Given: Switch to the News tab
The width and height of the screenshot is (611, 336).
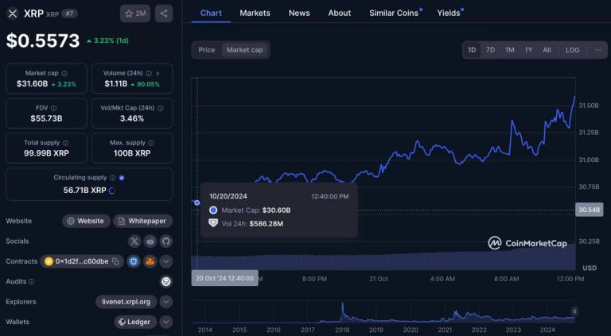Looking at the screenshot, I should click(x=299, y=13).
